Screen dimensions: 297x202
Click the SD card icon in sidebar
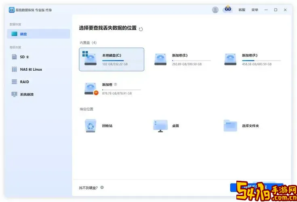(14, 57)
